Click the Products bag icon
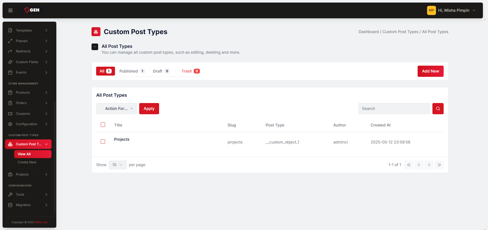488x230 pixels. [10, 93]
